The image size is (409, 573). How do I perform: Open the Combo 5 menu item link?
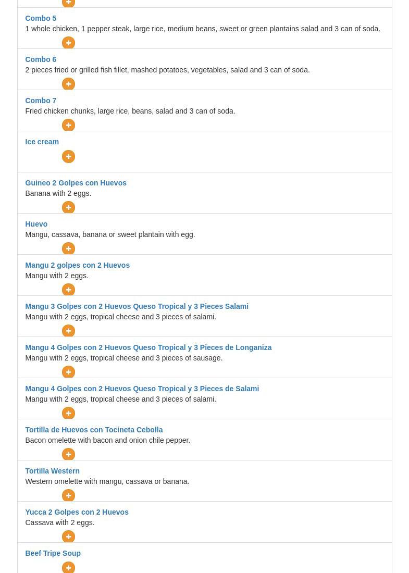[41, 18]
